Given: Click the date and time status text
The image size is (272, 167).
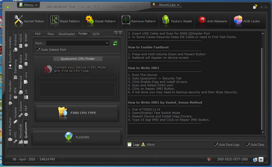Looking at the screenshot, I should (34, 159).
